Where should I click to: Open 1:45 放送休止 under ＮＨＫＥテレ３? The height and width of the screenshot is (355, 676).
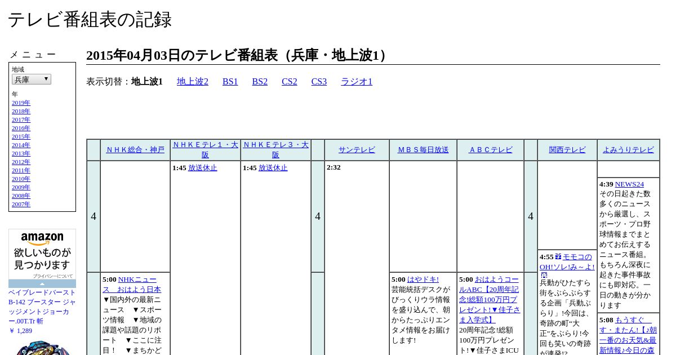tap(273, 168)
